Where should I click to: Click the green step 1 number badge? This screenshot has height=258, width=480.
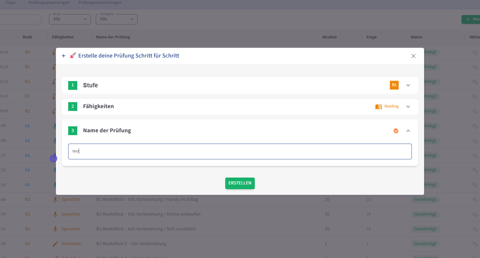point(73,85)
